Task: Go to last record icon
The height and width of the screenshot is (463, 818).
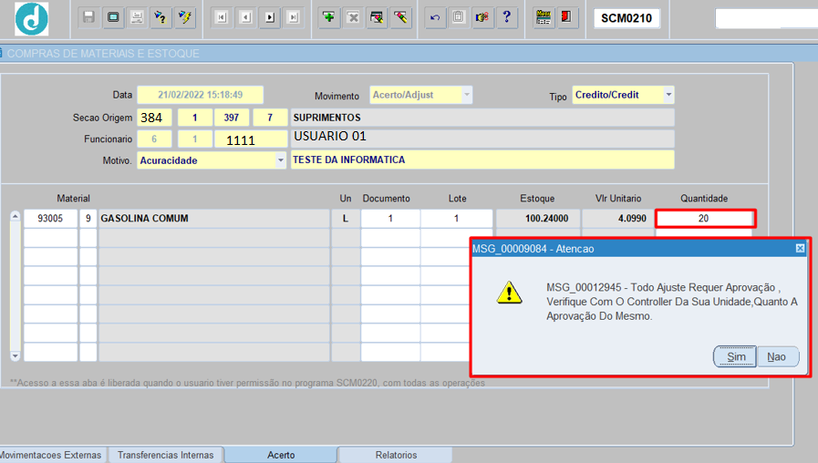Action: pos(294,17)
